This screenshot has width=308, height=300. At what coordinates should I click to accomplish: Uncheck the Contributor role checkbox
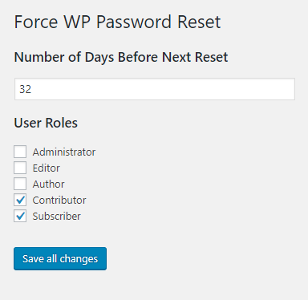(20, 200)
